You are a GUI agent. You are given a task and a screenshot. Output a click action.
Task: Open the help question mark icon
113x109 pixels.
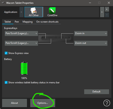[x=107, y=103]
